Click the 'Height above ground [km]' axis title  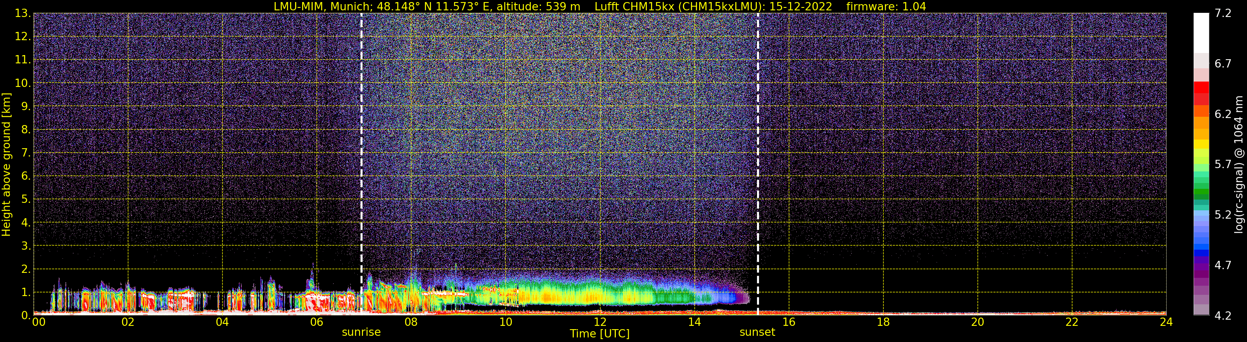click(x=6, y=165)
